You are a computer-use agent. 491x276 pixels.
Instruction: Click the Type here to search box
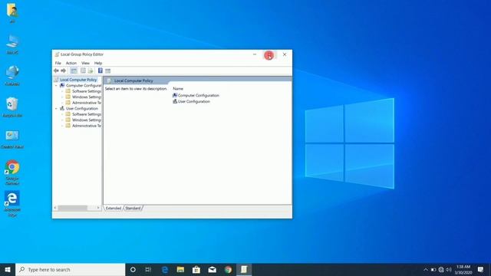(x=70, y=269)
